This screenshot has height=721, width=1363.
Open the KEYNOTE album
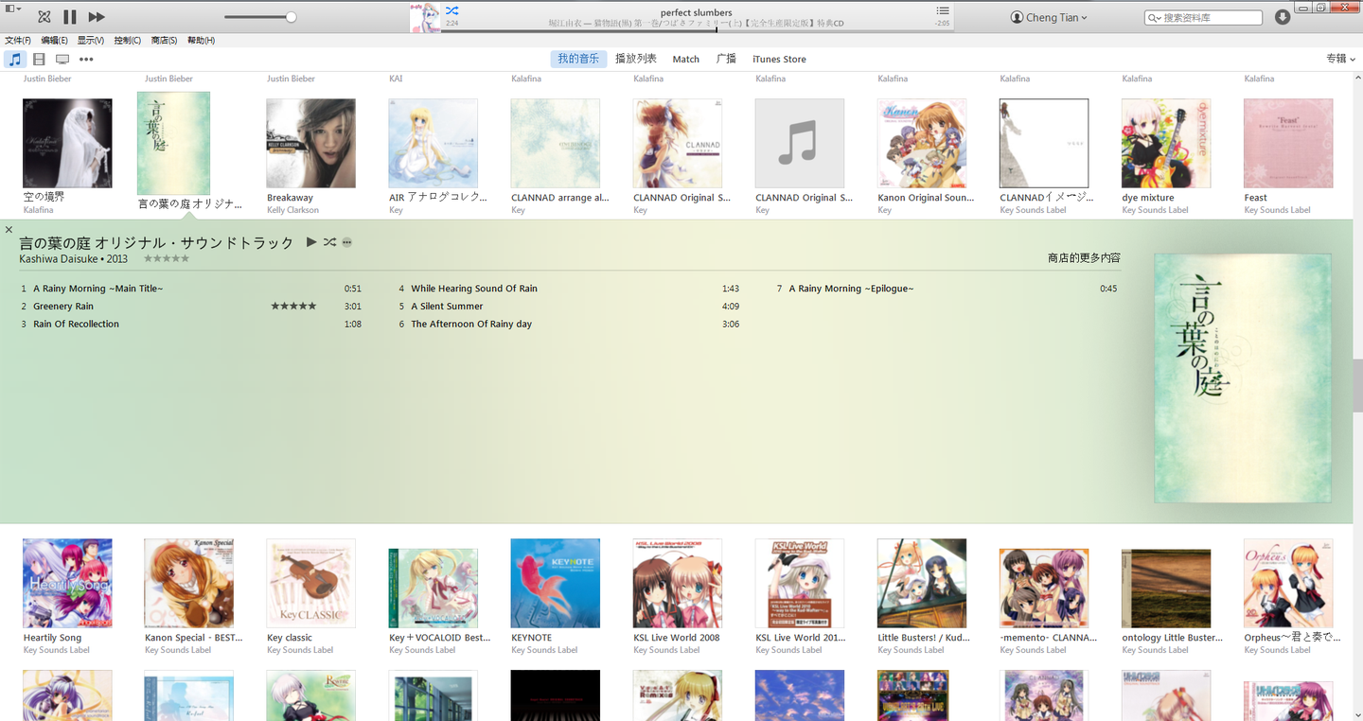[x=556, y=583]
